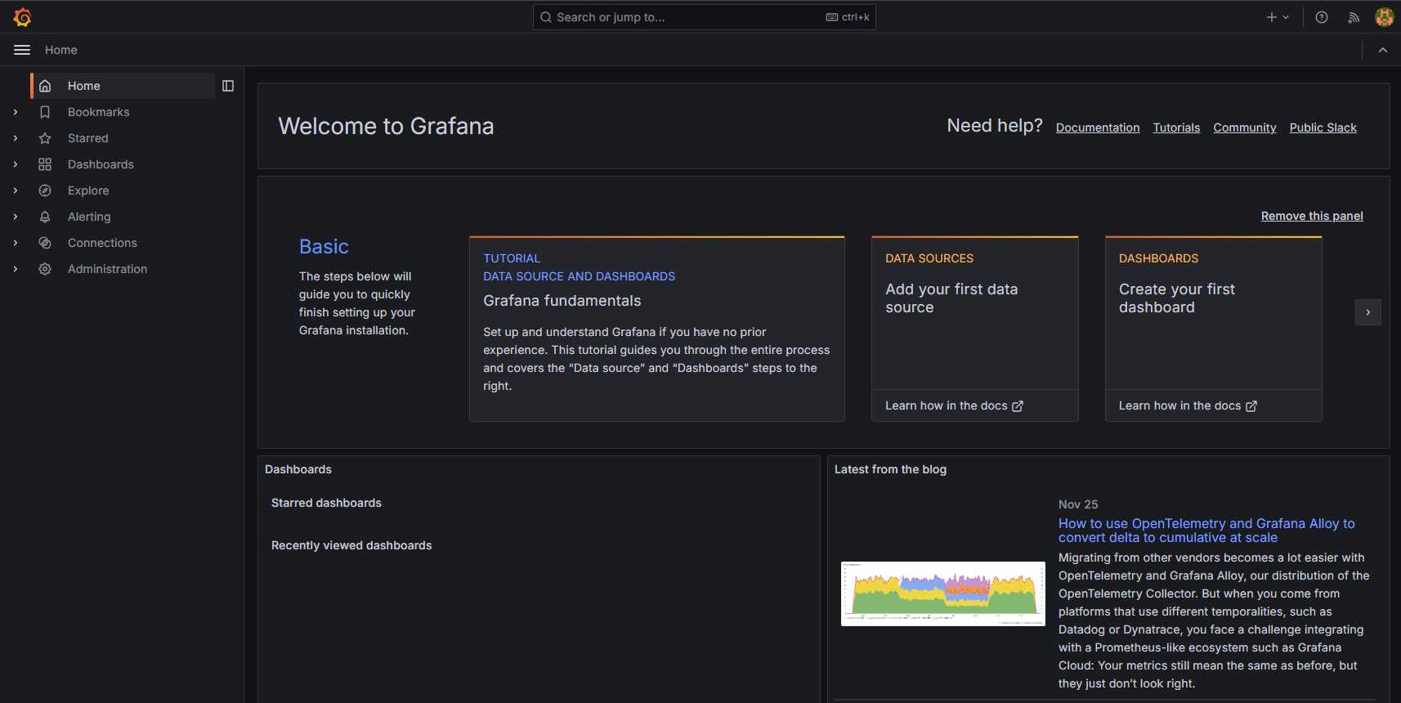Viewport: 1401px width, 703px height.
Task: Learn how in the docs for data sources
Action: click(x=954, y=405)
